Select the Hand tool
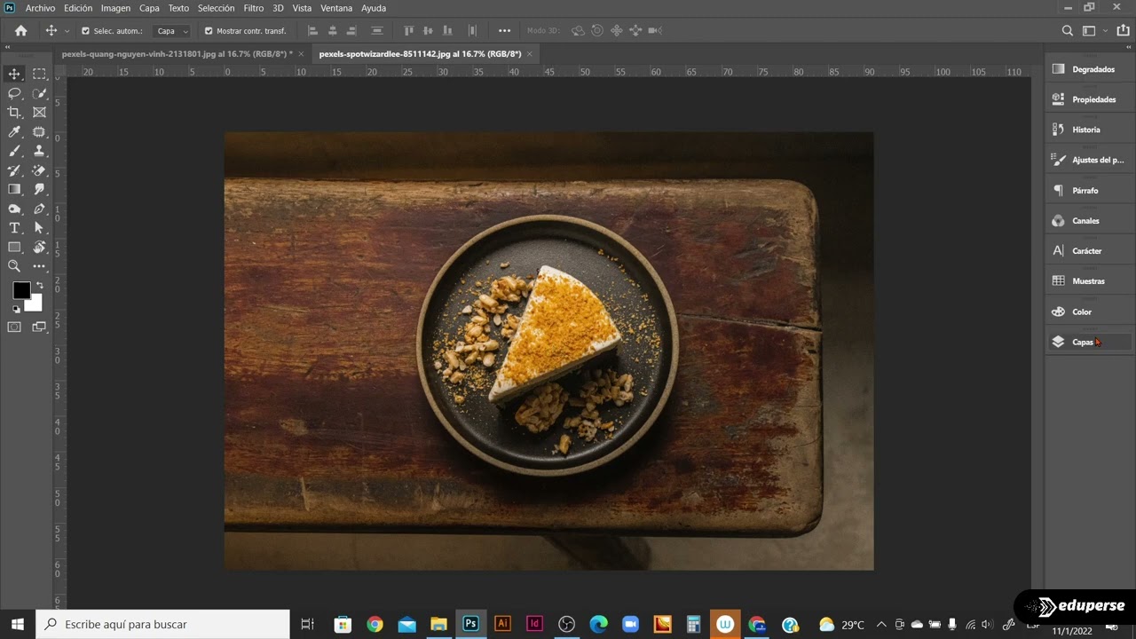The width and height of the screenshot is (1136, 639). click(39, 248)
